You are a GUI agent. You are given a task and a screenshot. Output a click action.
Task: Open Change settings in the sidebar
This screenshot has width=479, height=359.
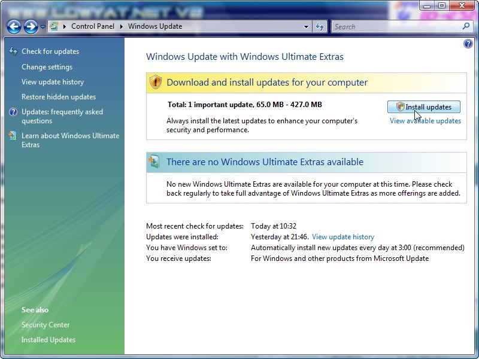(x=47, y=67)
